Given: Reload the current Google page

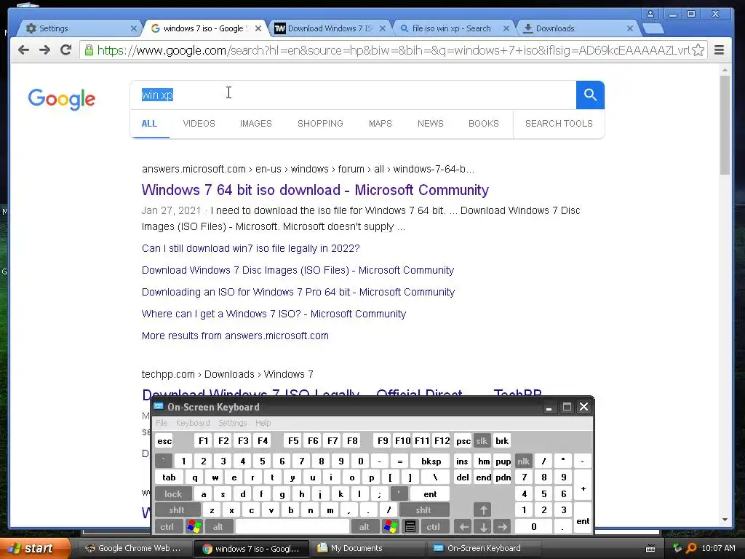Looking at the screenshot, I should tap(65, 49).
